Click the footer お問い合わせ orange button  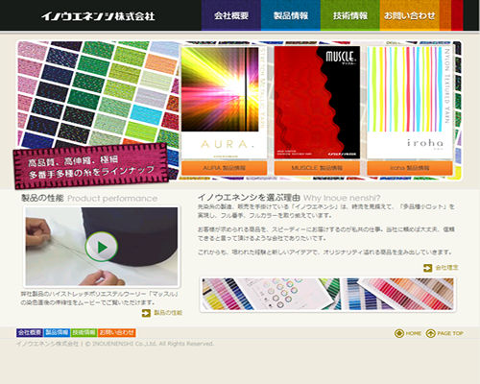(x=117, y=333)
